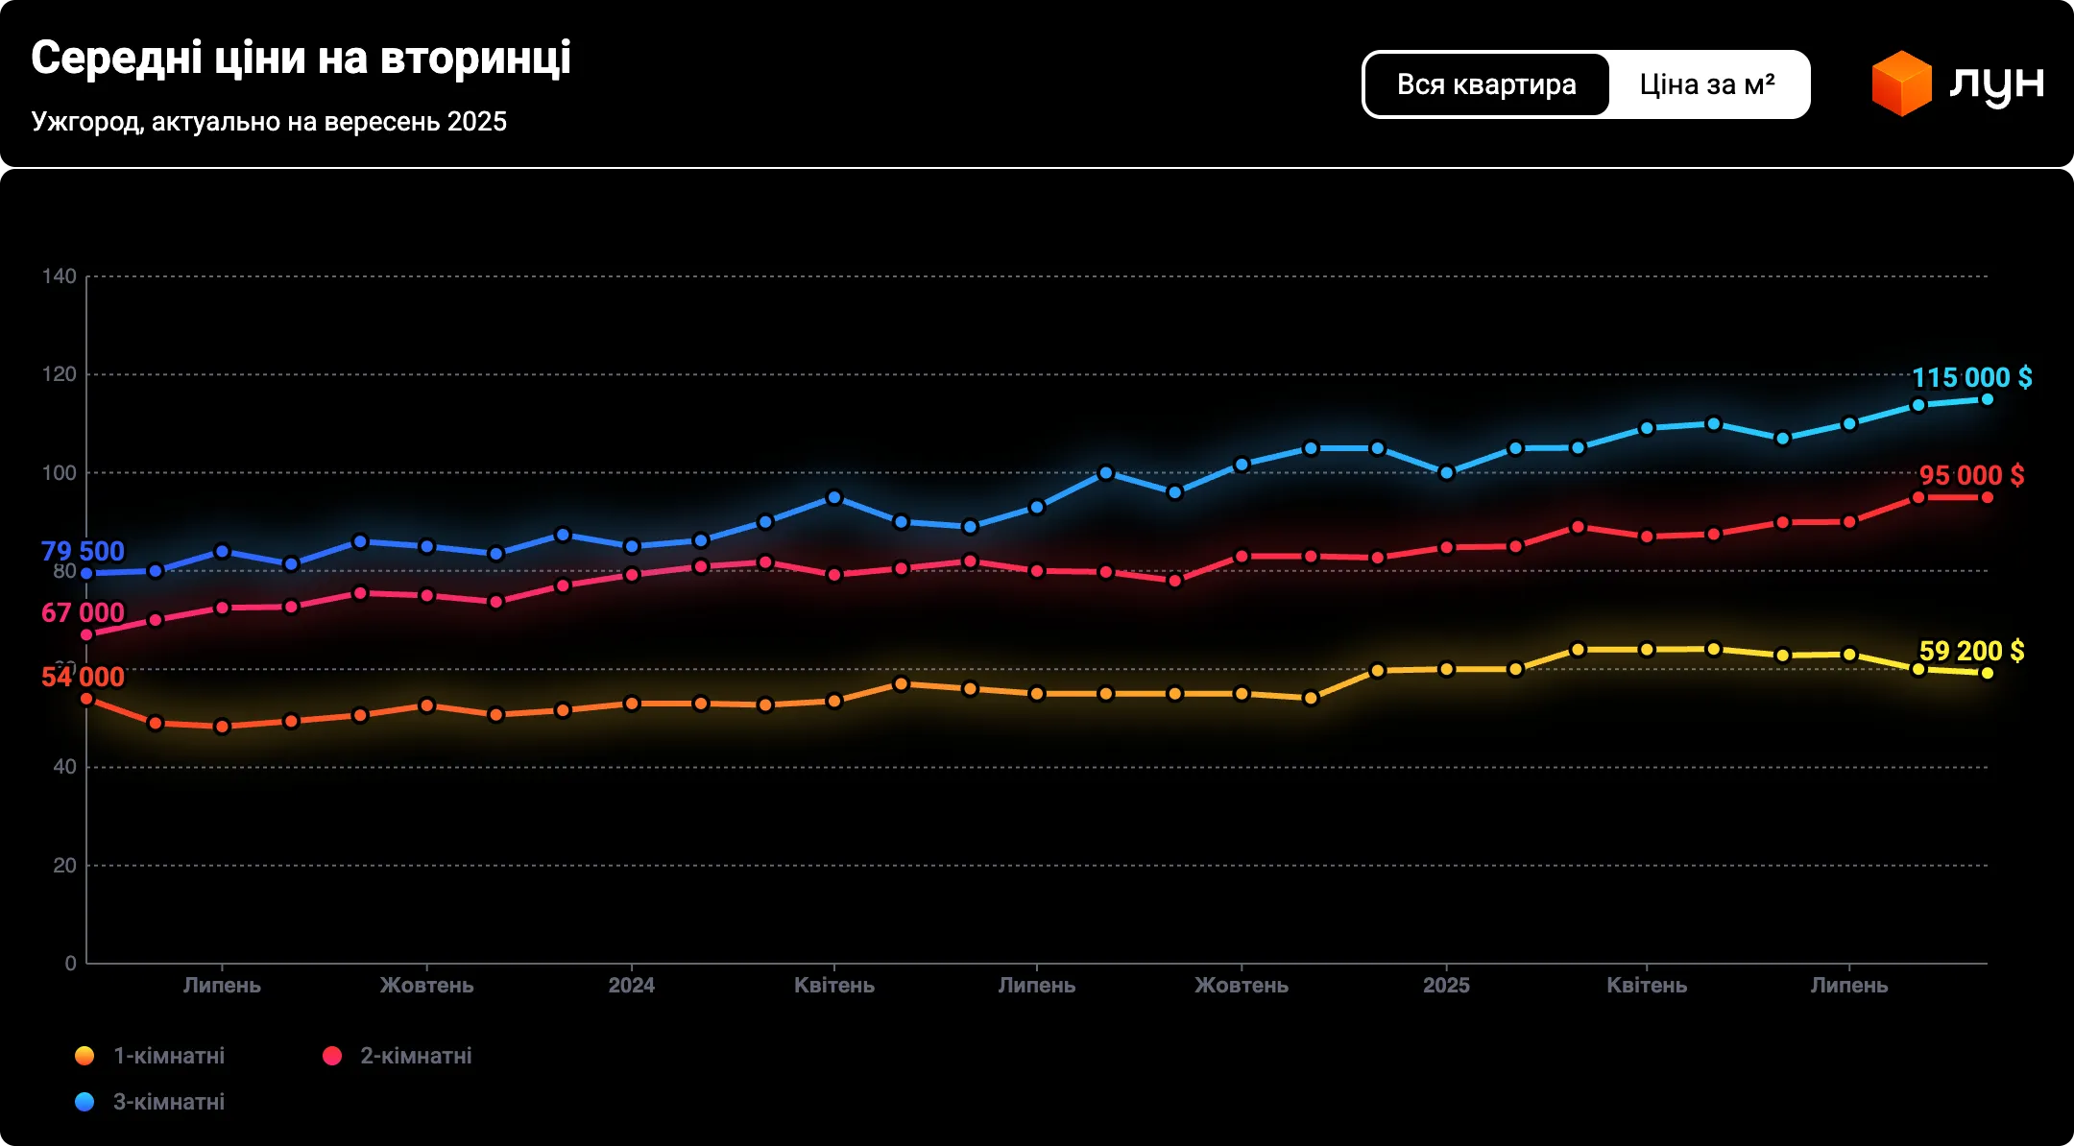Click the red 2-кімнатні legend dot

pos(332,1056)
